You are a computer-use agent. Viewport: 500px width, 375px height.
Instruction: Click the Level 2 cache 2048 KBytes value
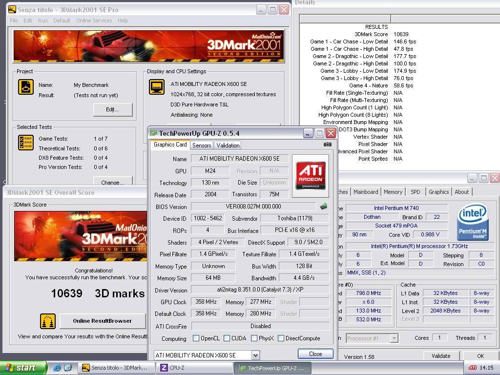pyautogui.click(x=445, y=310)
